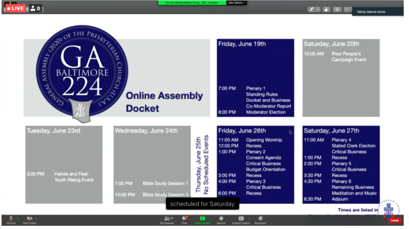
Task: Click the search magnifier icon at top
Action: (346, 9)
